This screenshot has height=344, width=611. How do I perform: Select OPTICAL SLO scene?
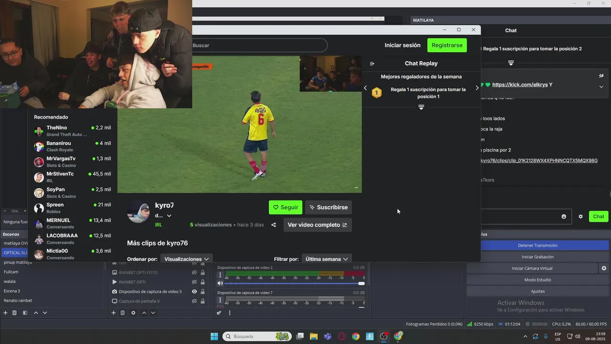(15, 253)
